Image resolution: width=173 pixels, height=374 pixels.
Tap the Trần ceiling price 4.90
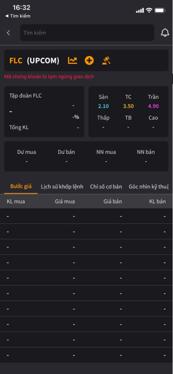click(153, 106)
